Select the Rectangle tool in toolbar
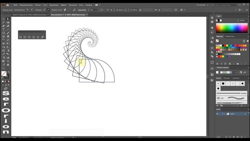 (x=4, y=33)
